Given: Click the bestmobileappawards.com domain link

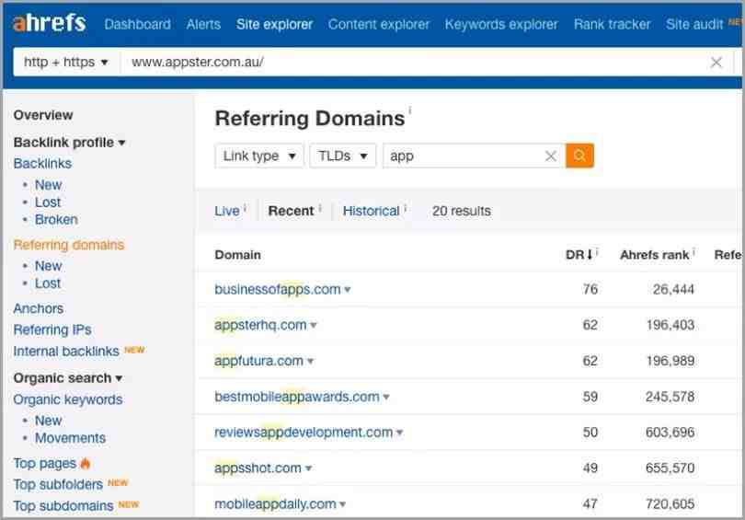Looking at the screenshot, I should [297, 397].
